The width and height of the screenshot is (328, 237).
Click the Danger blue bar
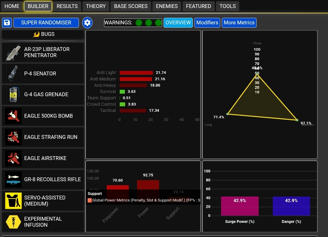tap(291, 206)
